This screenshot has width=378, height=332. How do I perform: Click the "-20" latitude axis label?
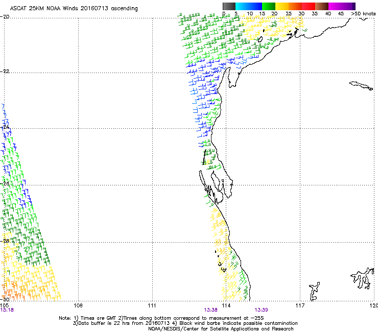click(5, 16)
